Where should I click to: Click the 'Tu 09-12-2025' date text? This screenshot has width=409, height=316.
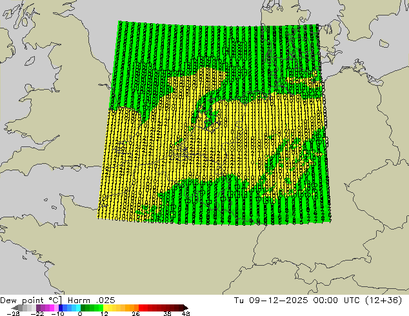click(x=271, y=300)
